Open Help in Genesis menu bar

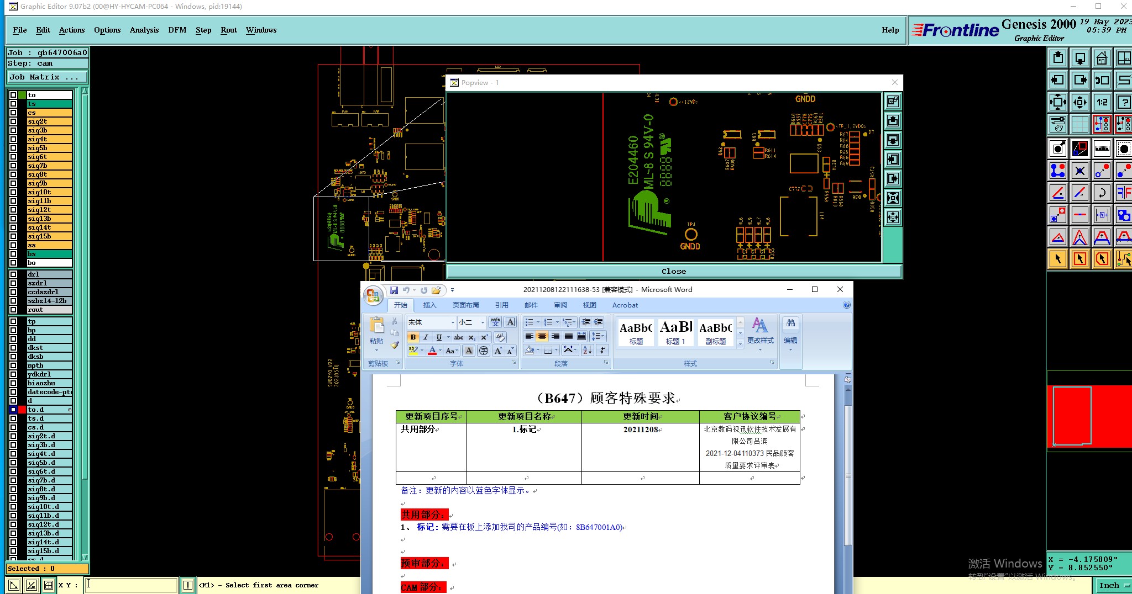890,30
